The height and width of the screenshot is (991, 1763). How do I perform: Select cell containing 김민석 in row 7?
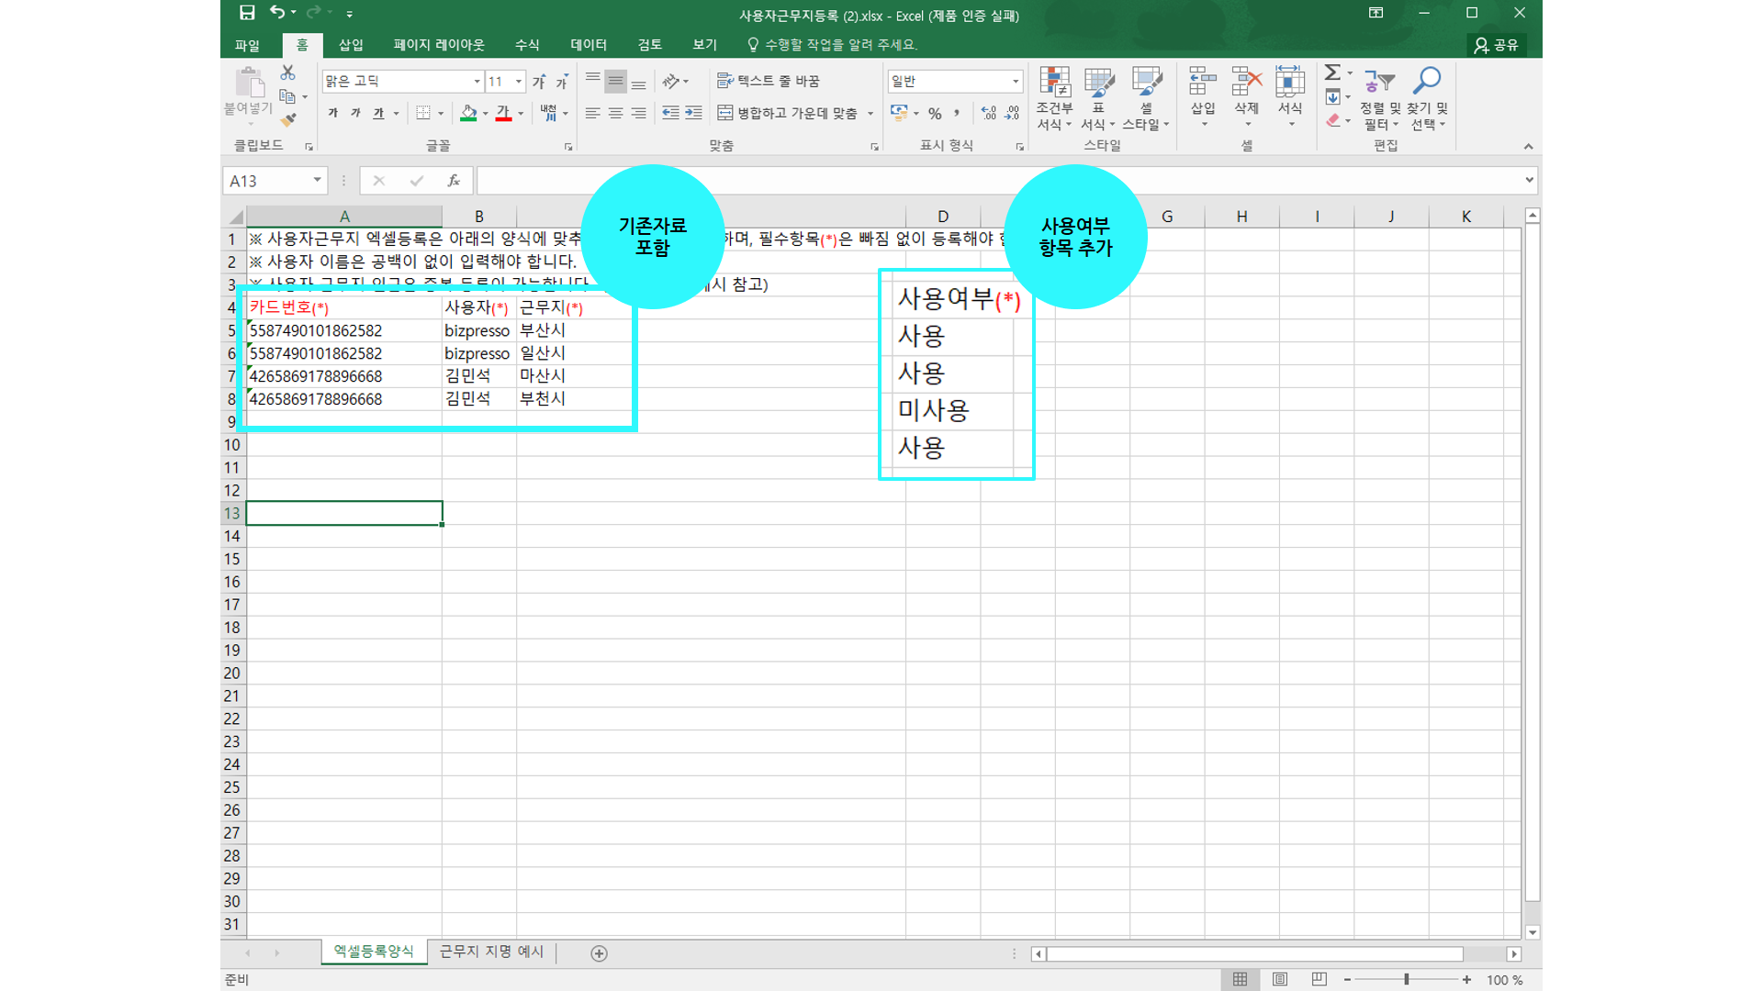pos(478,376)
